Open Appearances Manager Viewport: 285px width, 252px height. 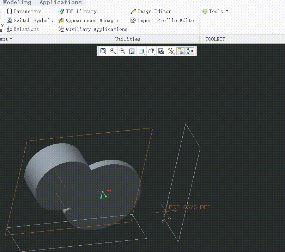click(x=92, y=20)
